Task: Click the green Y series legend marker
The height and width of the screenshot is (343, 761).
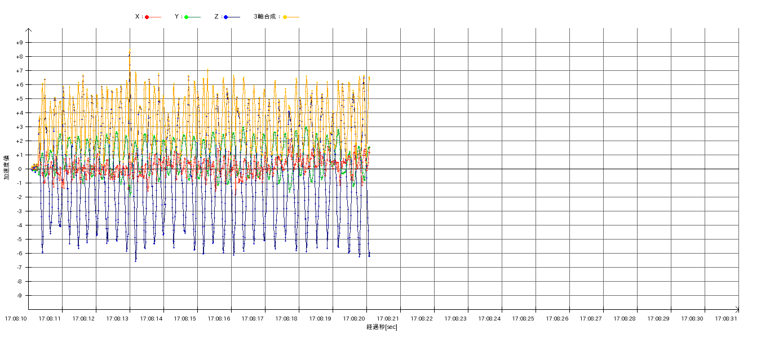Action: [x=187, y=17]
